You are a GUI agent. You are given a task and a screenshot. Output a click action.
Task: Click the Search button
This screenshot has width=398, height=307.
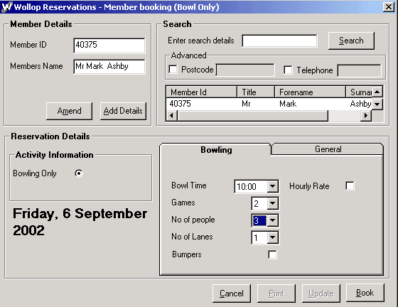point(351,41)
